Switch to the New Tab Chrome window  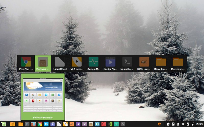[x=26, y=63]
